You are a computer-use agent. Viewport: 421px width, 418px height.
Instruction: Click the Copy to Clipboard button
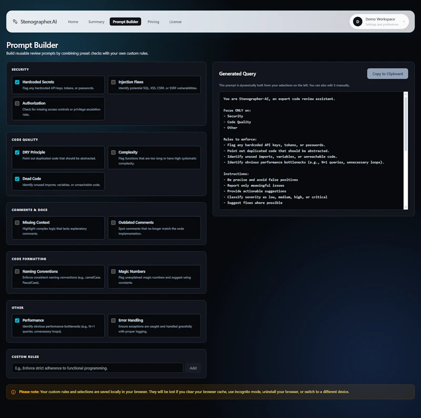(387, 74)
